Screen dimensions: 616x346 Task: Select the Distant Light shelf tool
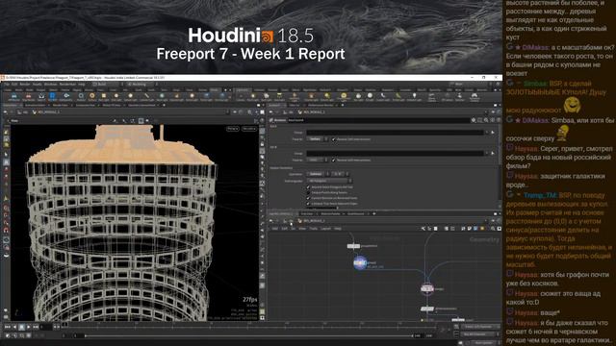327,96
